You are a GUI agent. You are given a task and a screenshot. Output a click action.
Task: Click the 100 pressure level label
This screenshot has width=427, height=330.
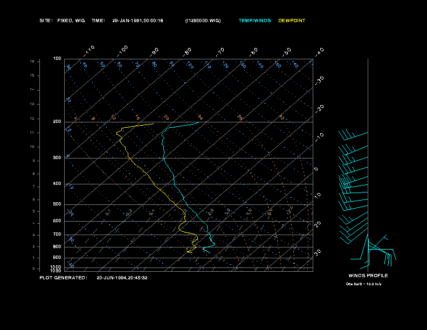(57, 59)
